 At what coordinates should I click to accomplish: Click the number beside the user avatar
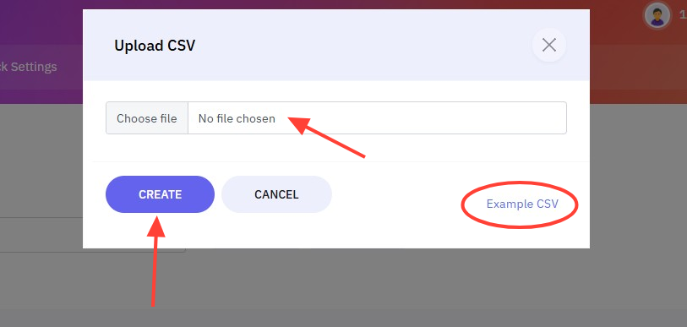pyautogui.click(x=683, y=16)
